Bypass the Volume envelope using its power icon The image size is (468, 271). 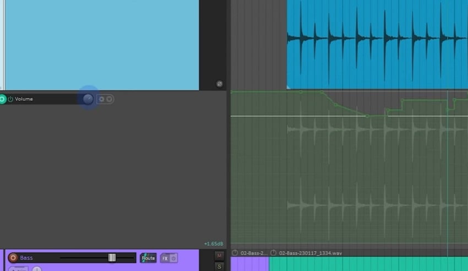coord(10,99)
